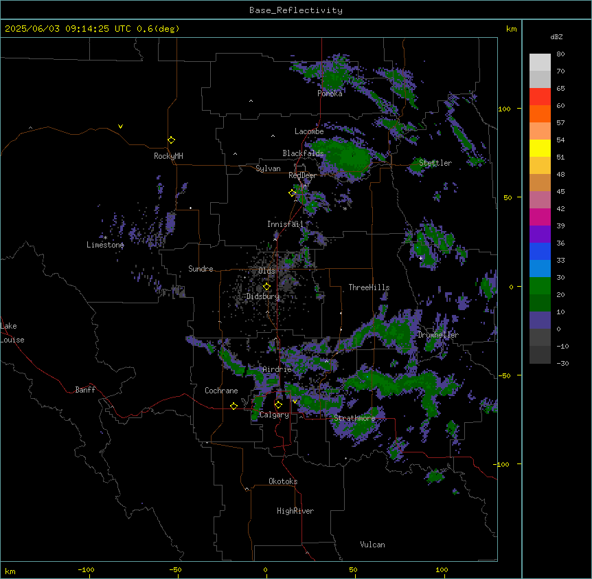592x579 pixels.
Task: Click the orange 60 dBZ legend swatch
Action: point(540,113)
